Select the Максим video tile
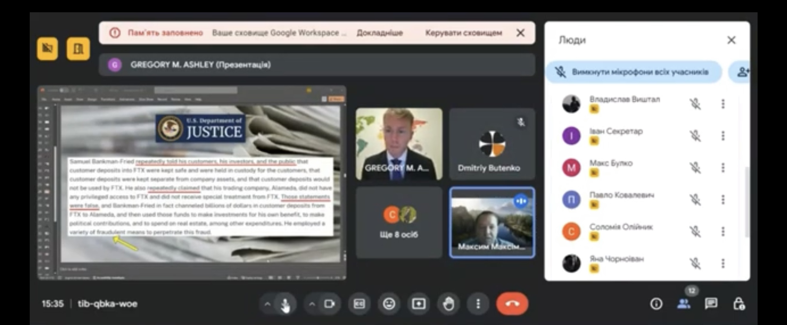Image resolution: width=787 pixels, height=325 pixels. point(492,222)
